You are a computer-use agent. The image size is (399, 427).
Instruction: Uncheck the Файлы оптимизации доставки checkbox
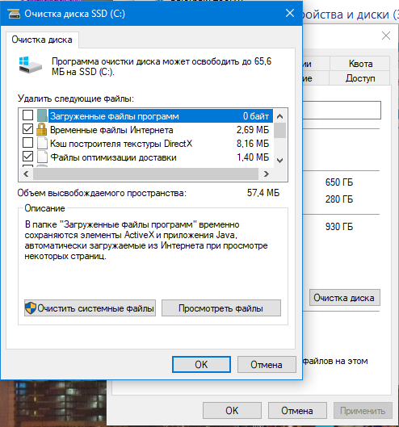pyautogui.click(x=27, y=157)
